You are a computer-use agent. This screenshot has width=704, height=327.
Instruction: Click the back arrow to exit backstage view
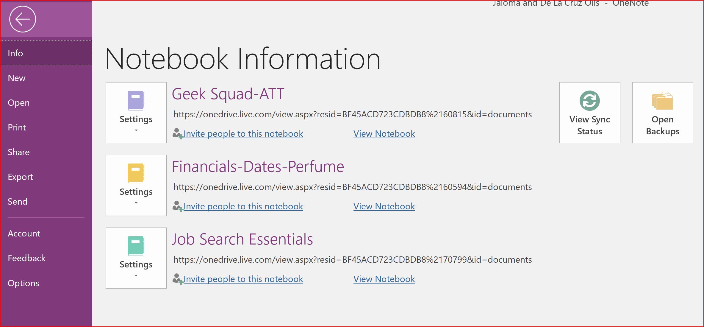point(23,19)
